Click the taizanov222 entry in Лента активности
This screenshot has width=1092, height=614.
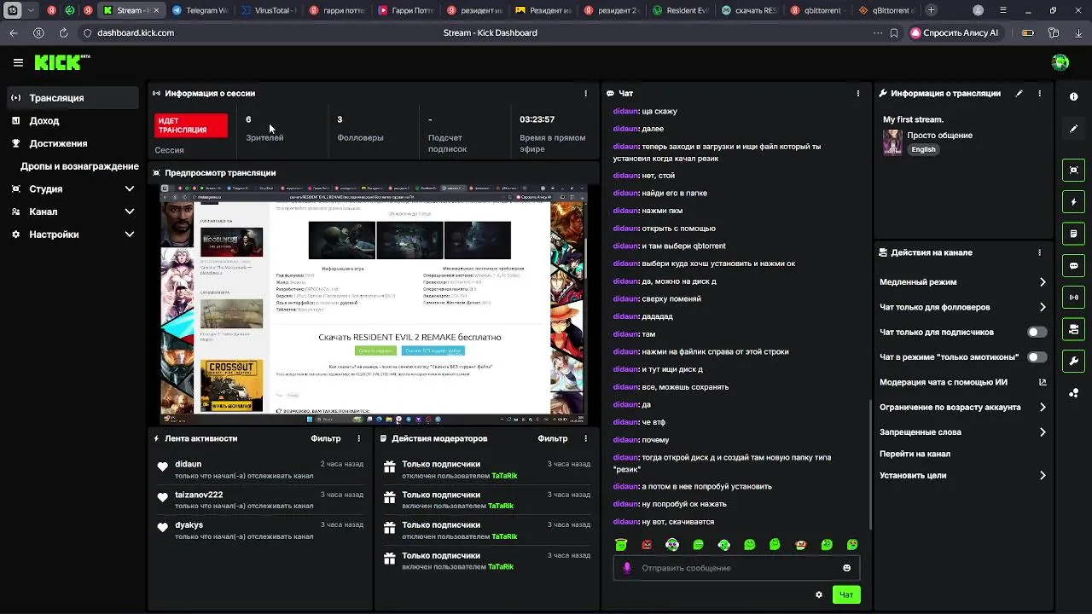click(x=262, y=500)
